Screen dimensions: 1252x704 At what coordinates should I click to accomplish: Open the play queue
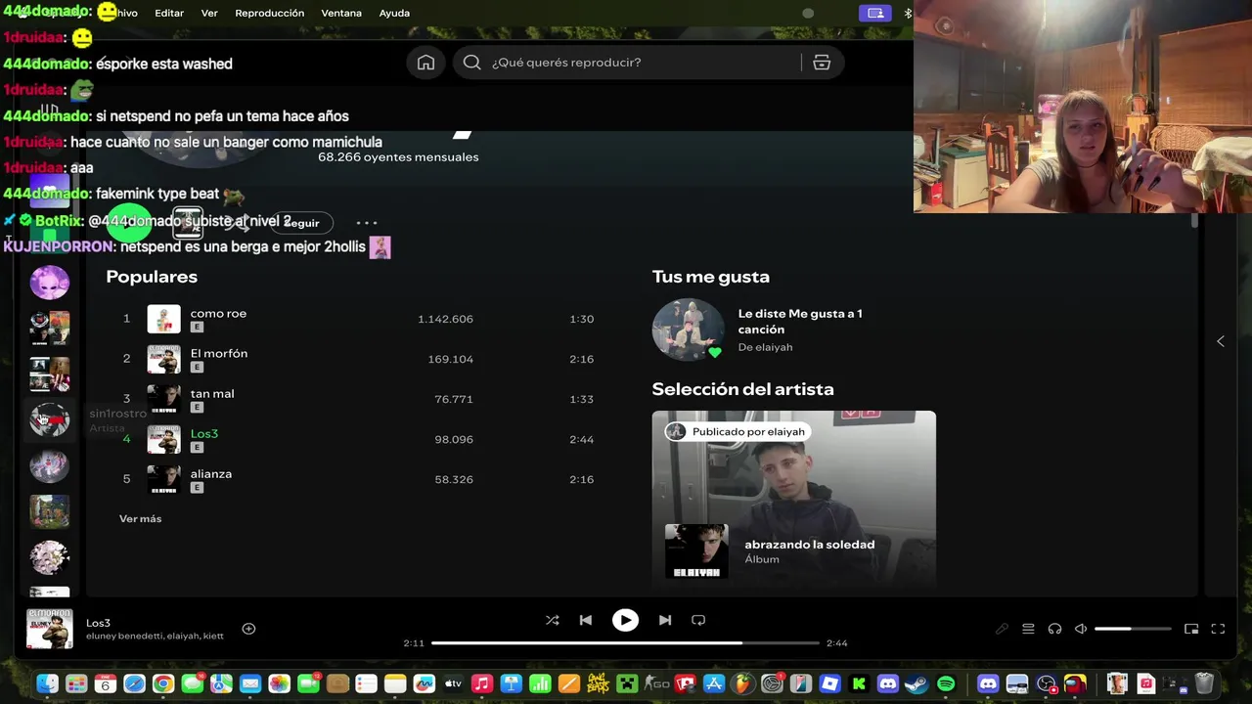[x=1028, y=629]
